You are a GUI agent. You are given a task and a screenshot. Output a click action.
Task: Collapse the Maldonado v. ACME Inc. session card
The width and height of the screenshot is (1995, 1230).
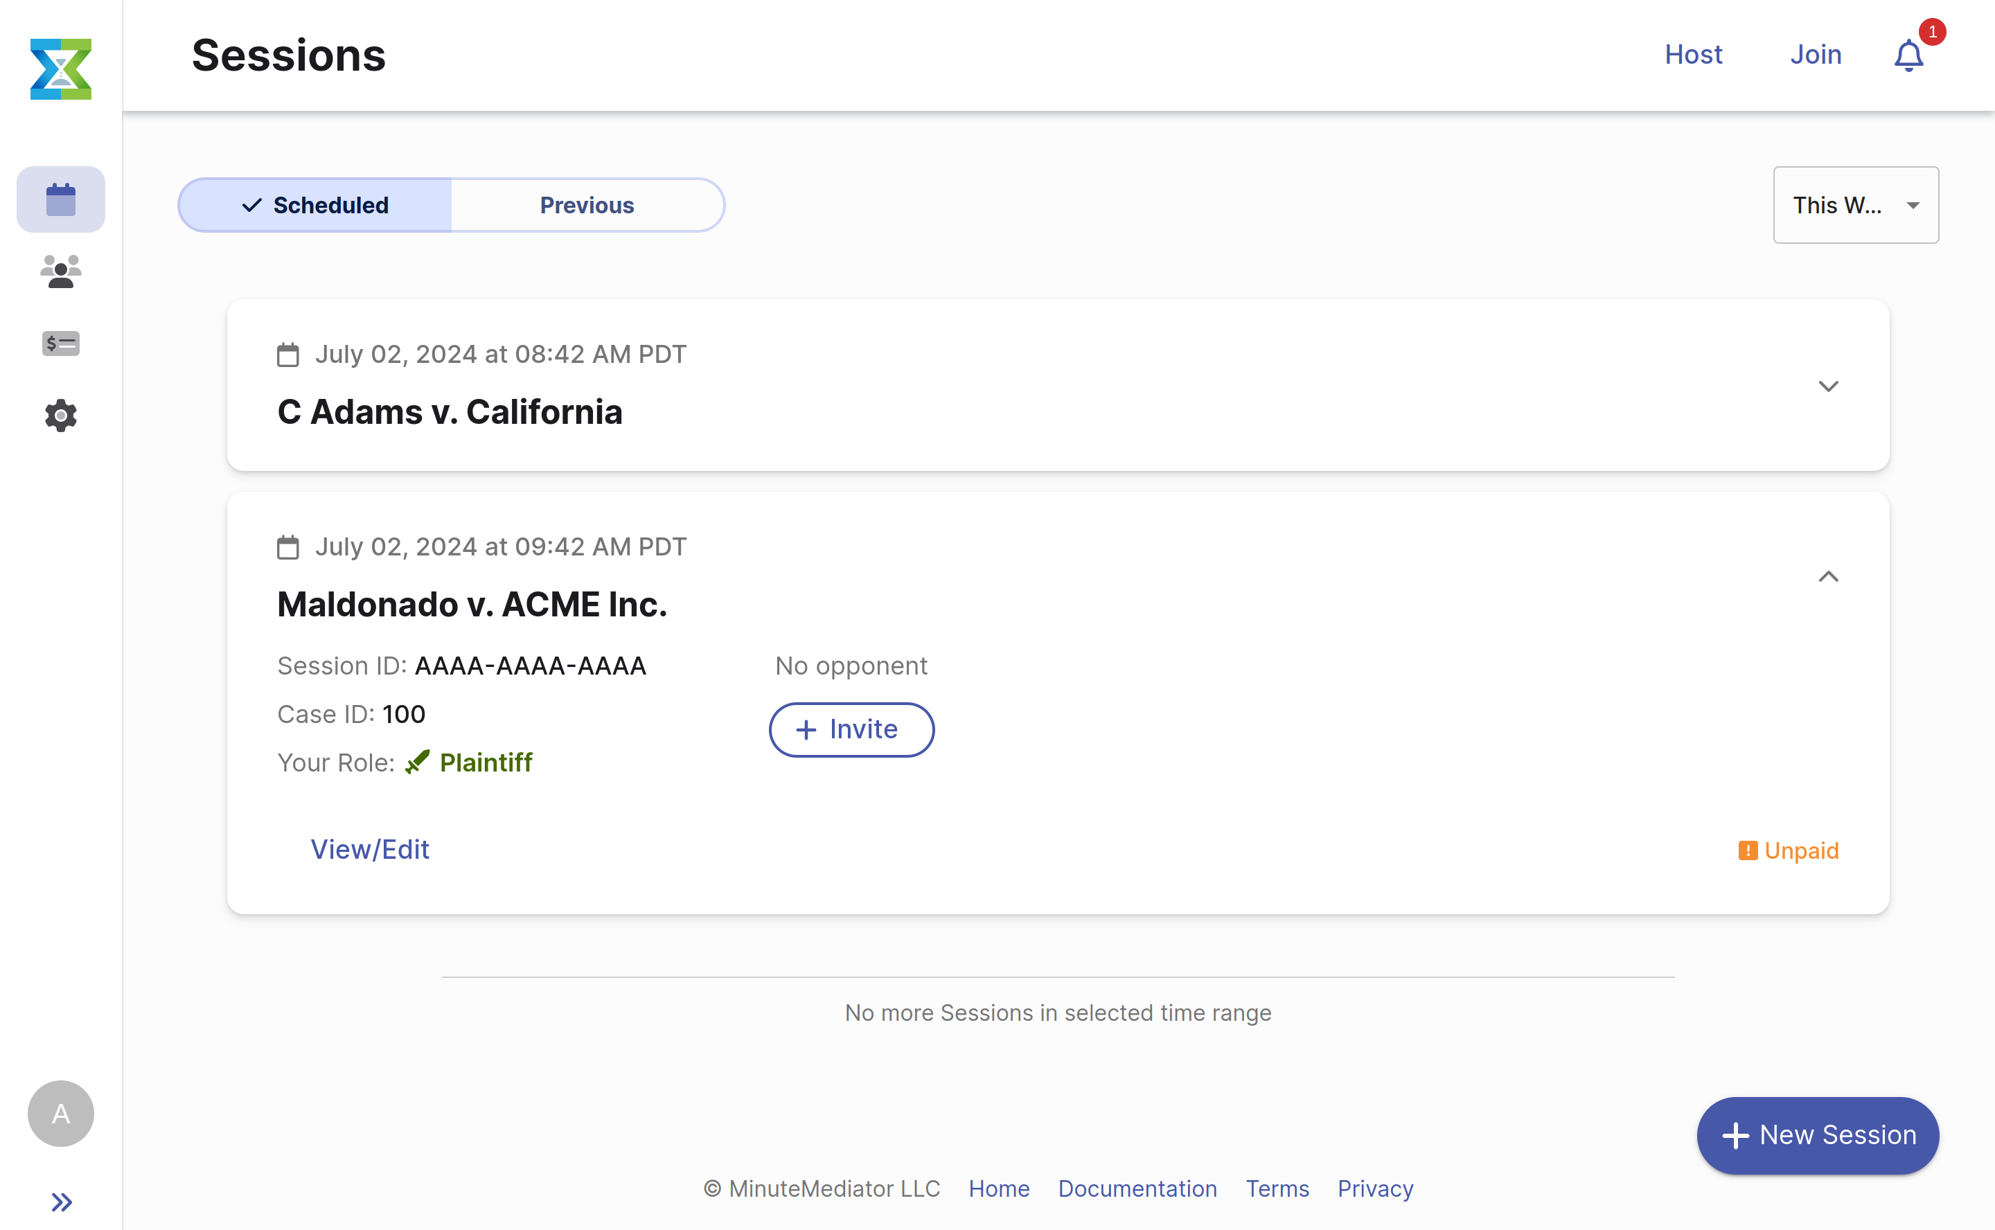point(1829,577)
